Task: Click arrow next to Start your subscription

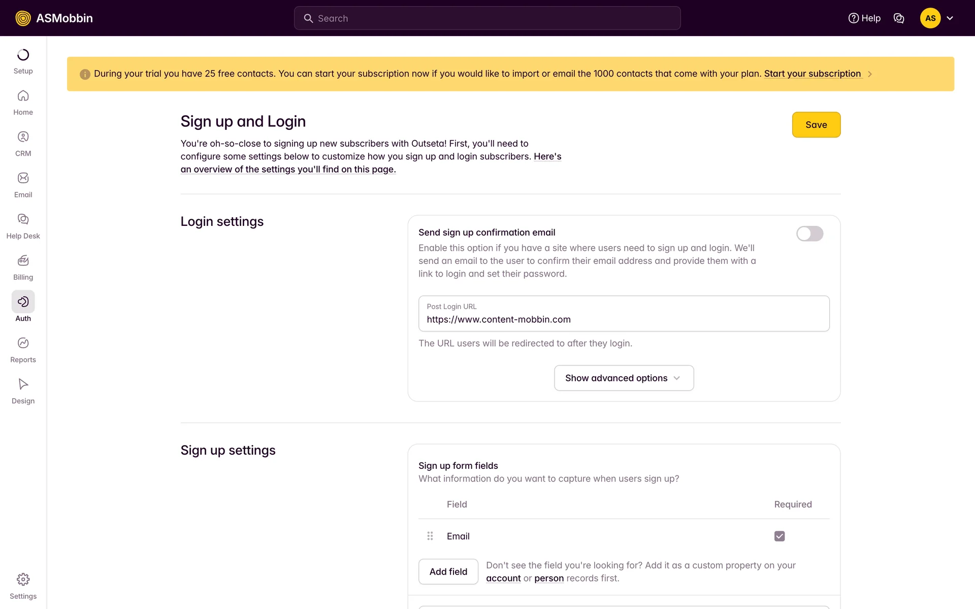Action: [x=870, y=74]
